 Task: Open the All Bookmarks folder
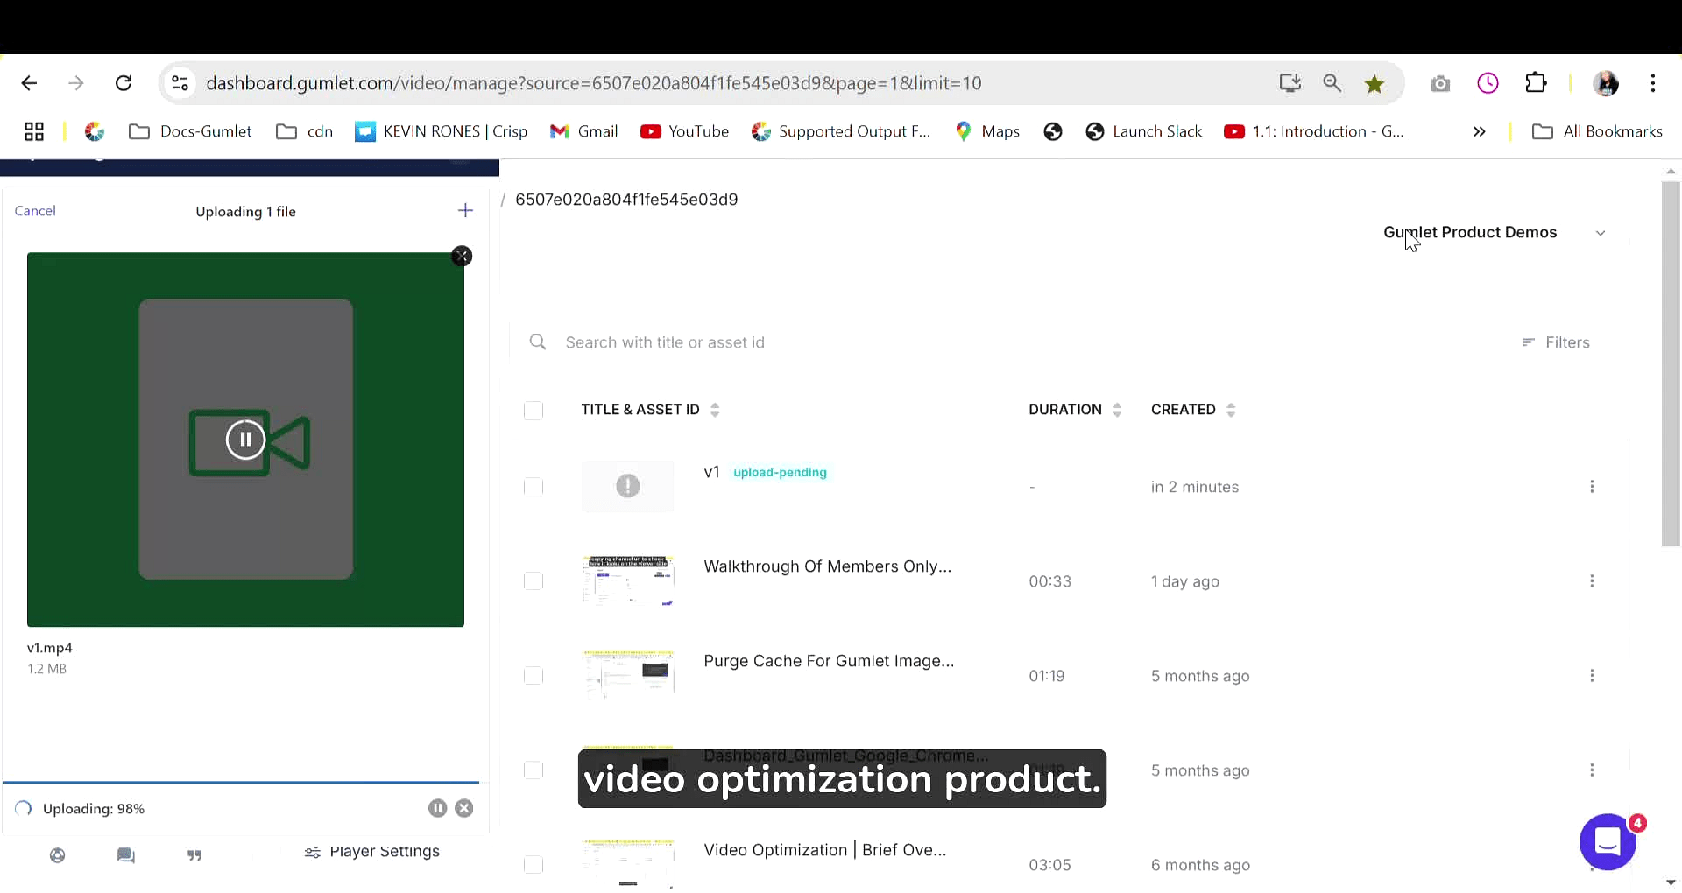[x=1597, y=131]
